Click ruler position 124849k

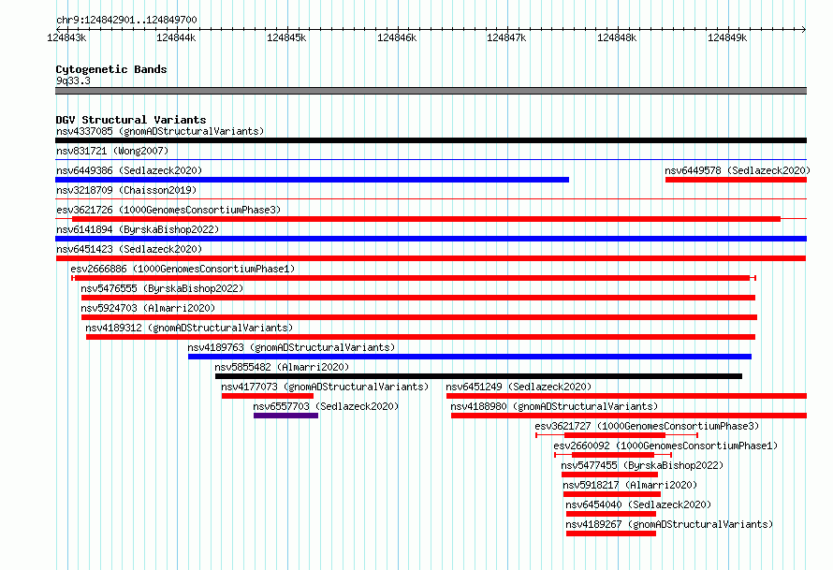click(727, 37)
